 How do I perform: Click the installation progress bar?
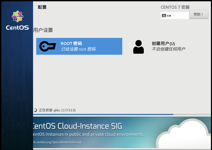[x=122, y=114]
